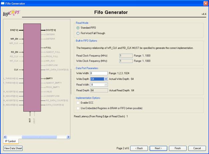
Task: Go to previous page with Back
Action: pyautogui.click(x=139, y=148)
